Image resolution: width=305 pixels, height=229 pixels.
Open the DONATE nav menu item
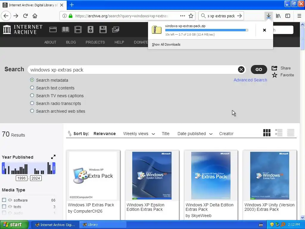141,42
